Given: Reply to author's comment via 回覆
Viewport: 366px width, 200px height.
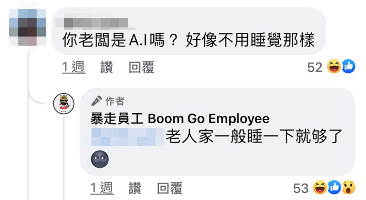Looking at the screenshot, I should (x=170, y=188).
